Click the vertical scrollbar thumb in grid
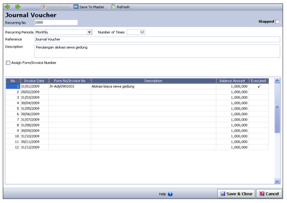This screenshot has width=287, height=203. (277, 108)
